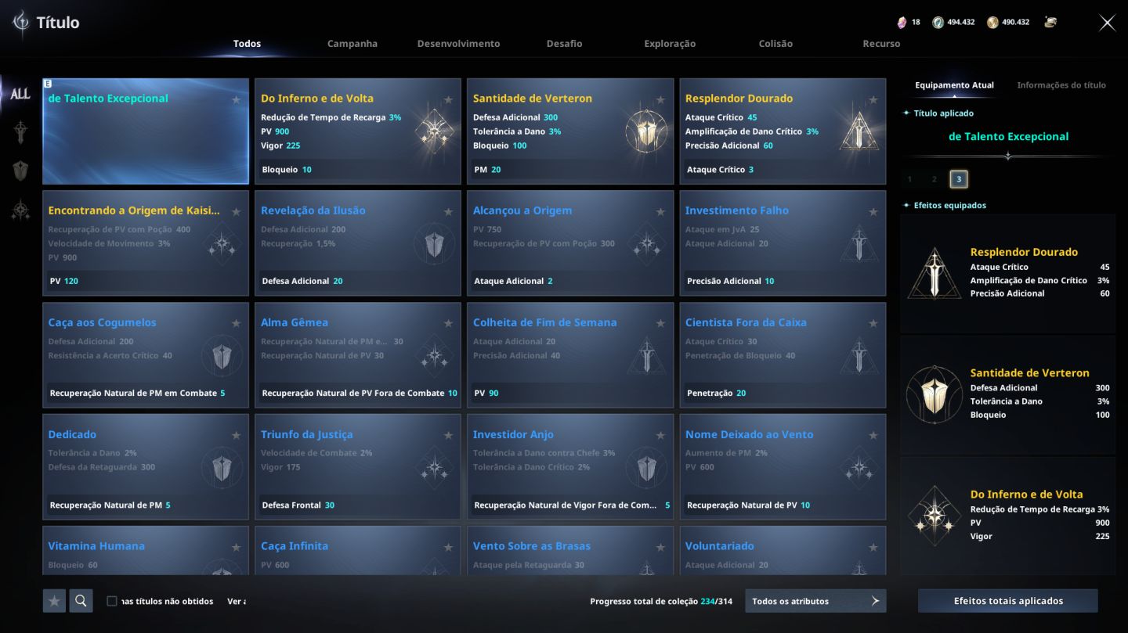The width and height of the screenshot is (1128, 633).
Task: Select title preset slot 3
Action: [x=959, y=179]
